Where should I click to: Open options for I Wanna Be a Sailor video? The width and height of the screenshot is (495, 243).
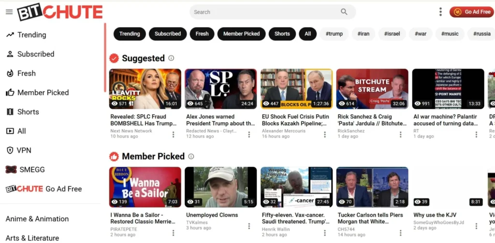tap(174, 233)
